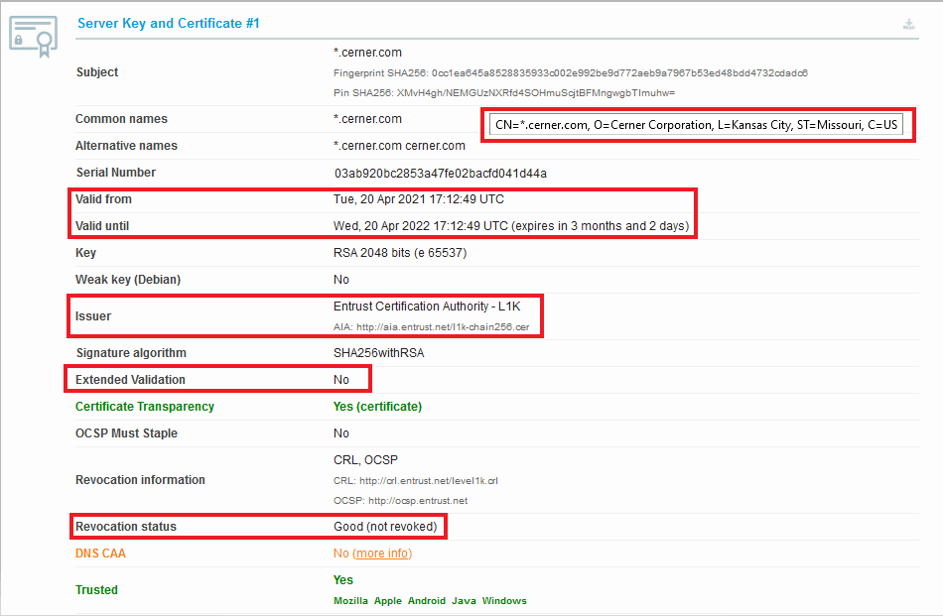Click the Certificate Transparency row label
The width and height of the screenshot is (943, 616).
point(144,407)
